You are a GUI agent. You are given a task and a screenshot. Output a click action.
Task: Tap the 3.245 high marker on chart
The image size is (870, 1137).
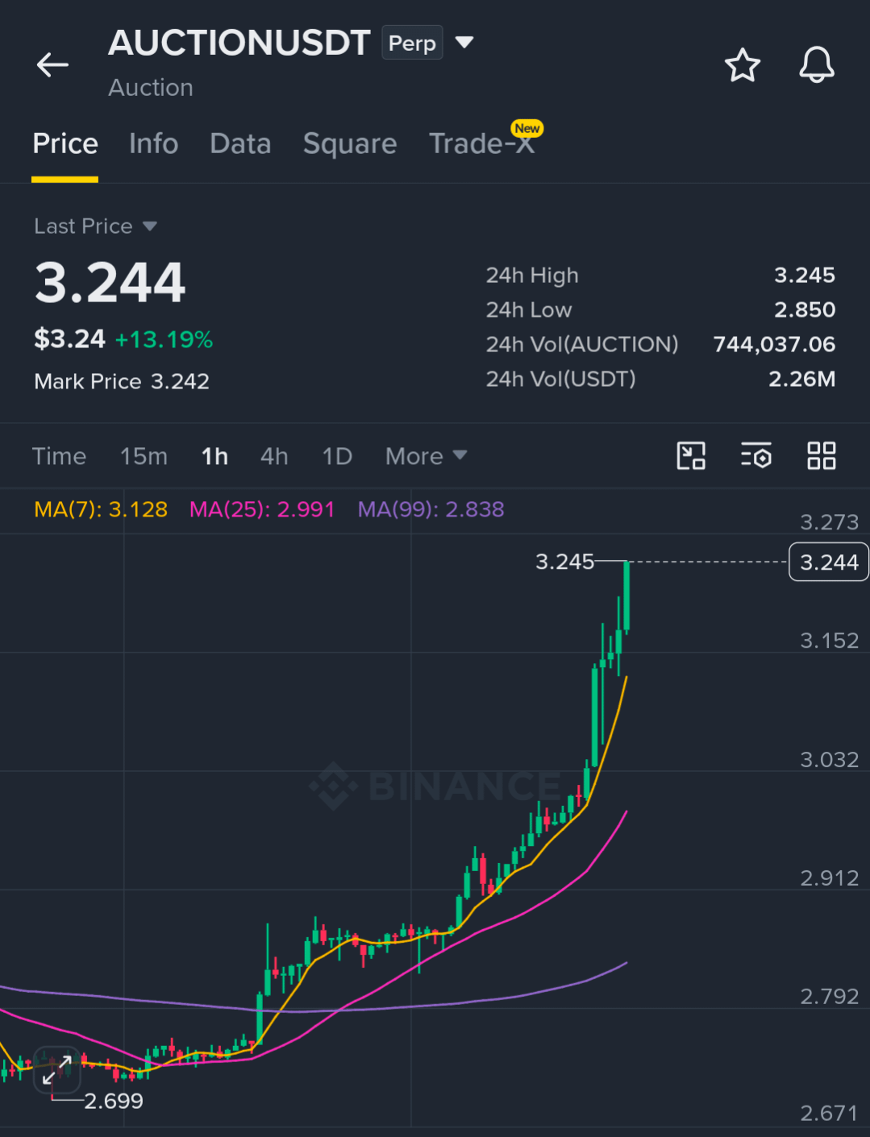(564, 561)
